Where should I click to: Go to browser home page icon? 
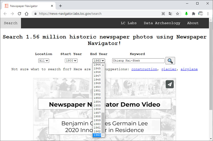pos(27,13)
